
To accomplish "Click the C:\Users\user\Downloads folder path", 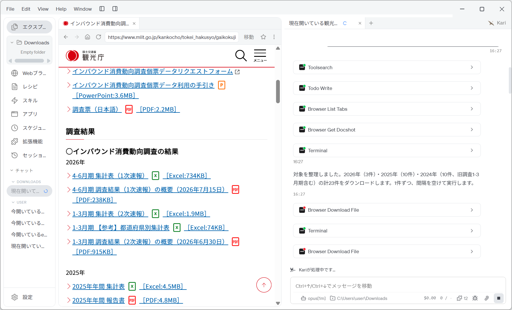I will 358,298.
